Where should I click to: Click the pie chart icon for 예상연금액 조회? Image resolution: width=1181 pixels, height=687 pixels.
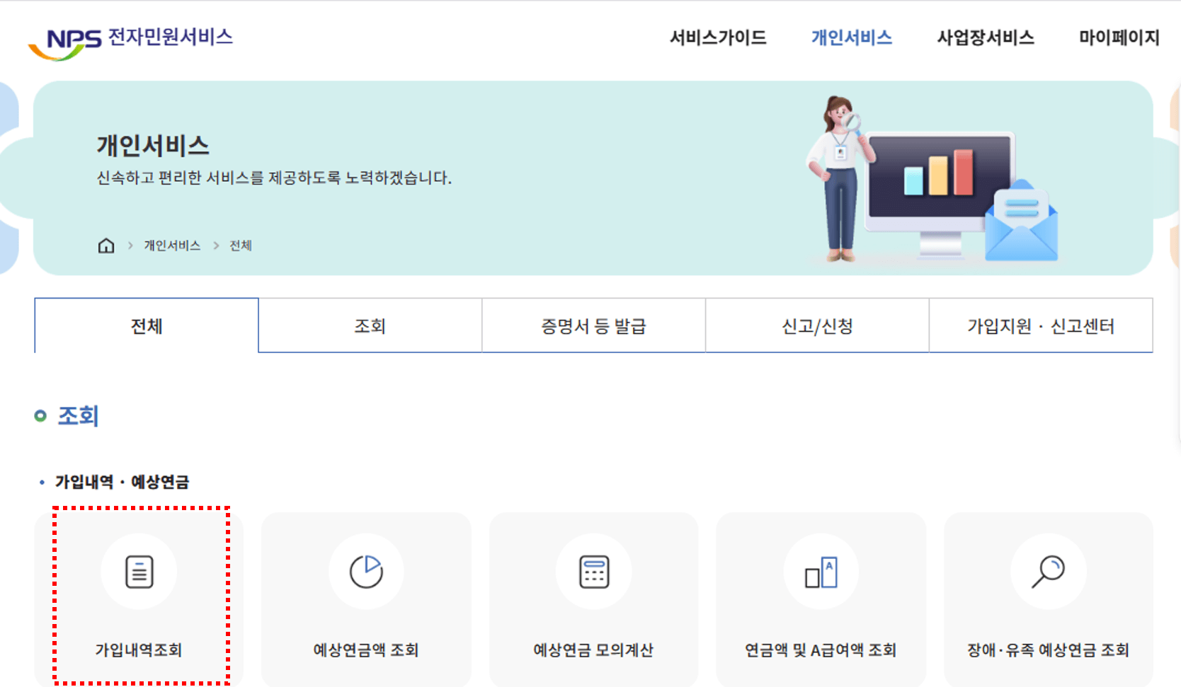tap(366, 572)
